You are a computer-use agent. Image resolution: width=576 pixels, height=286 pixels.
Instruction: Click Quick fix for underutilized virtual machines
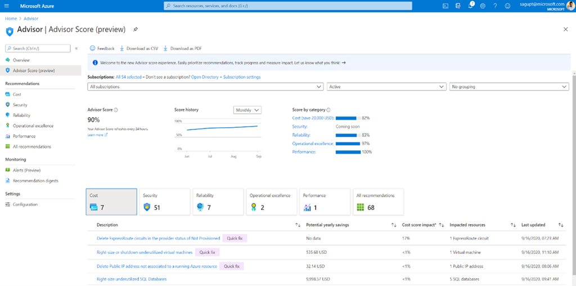click(207, 253)
